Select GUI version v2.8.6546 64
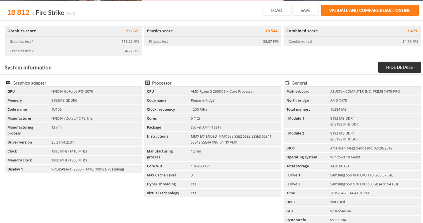Viewport: 423px width, 223px height. point(340,211)
